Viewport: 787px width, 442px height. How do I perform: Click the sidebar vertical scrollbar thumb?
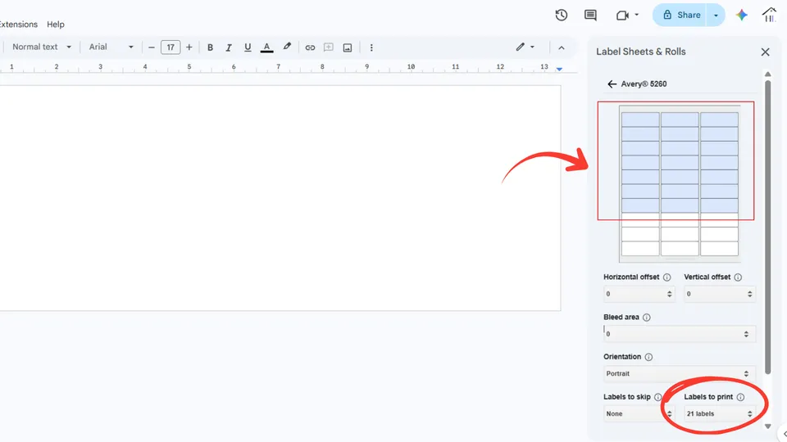[x=767, y=227]
